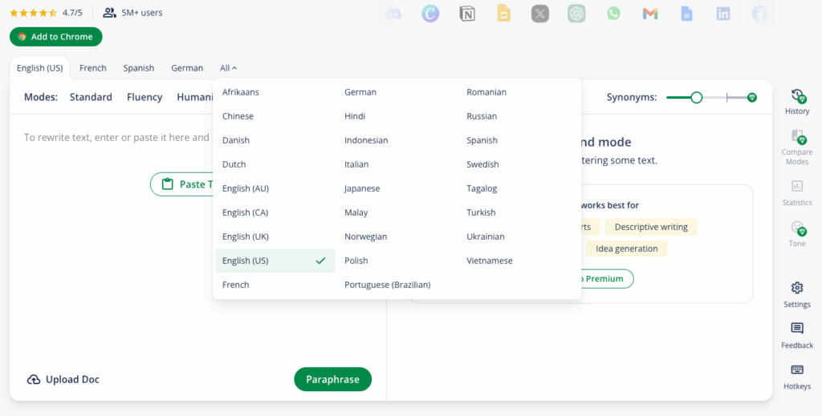Switch to the English (US) tab
The width and height of the screenshot is (822, 416).
point(40,68)
